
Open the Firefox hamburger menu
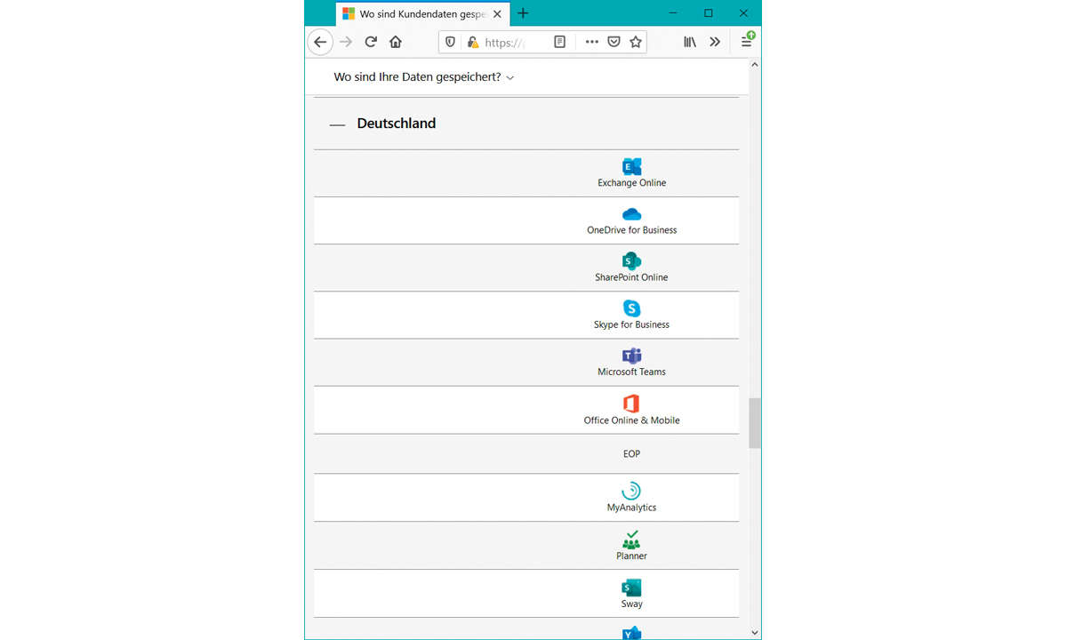pyautogui.click(x=747, y=42)
